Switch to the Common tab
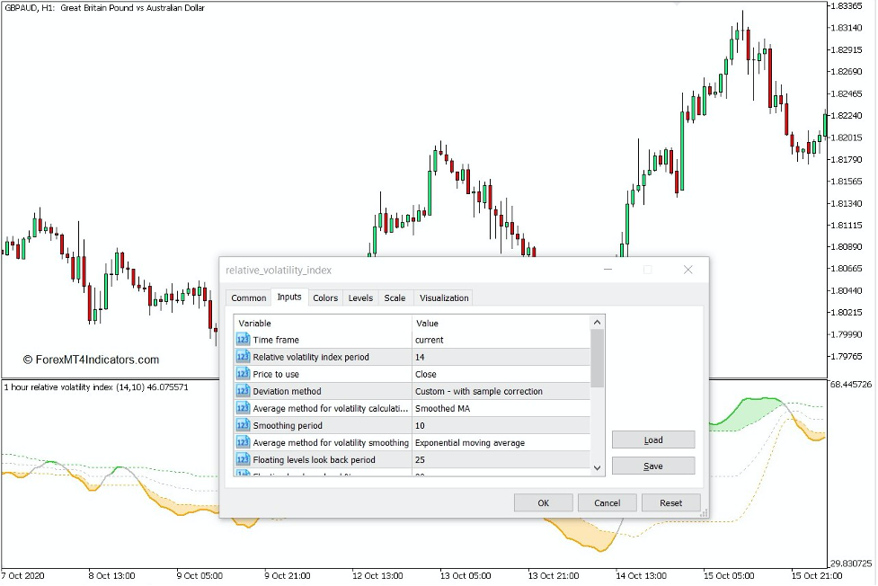The width and height of the screenshot is (878, 586). 249,298
